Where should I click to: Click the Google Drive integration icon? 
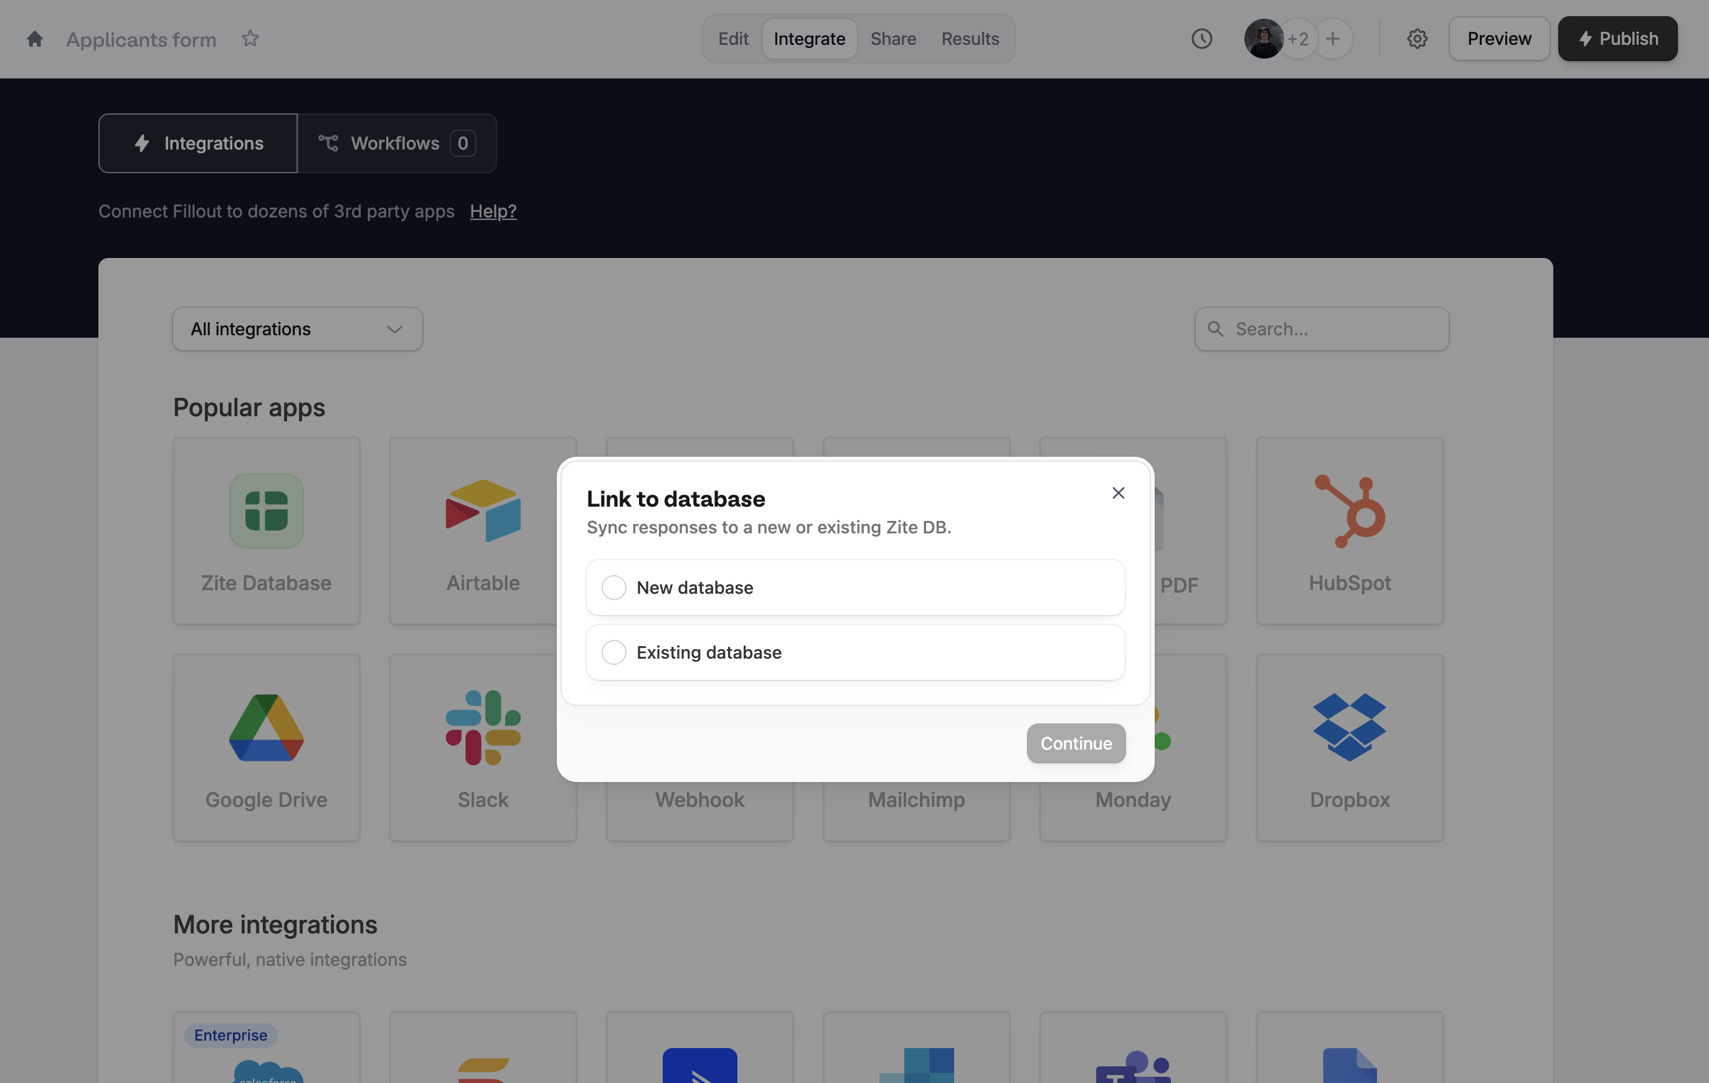266,727
